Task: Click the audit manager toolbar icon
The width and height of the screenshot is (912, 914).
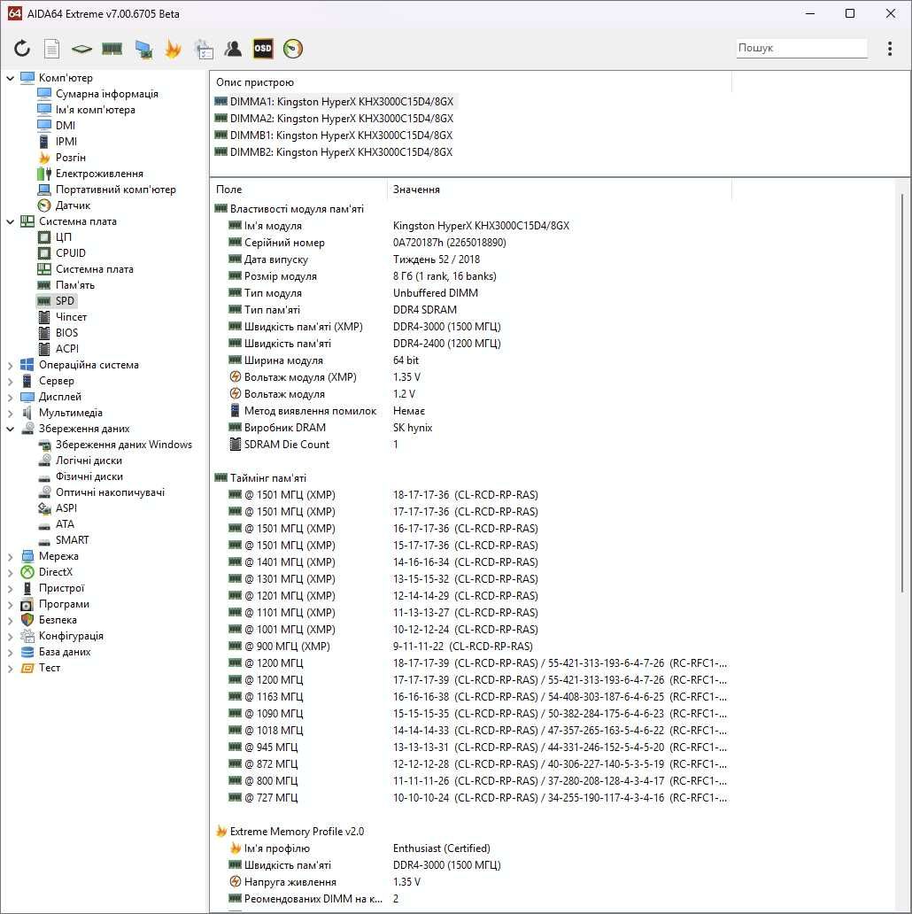Action: pyautogui.click(x=204, y=49)
